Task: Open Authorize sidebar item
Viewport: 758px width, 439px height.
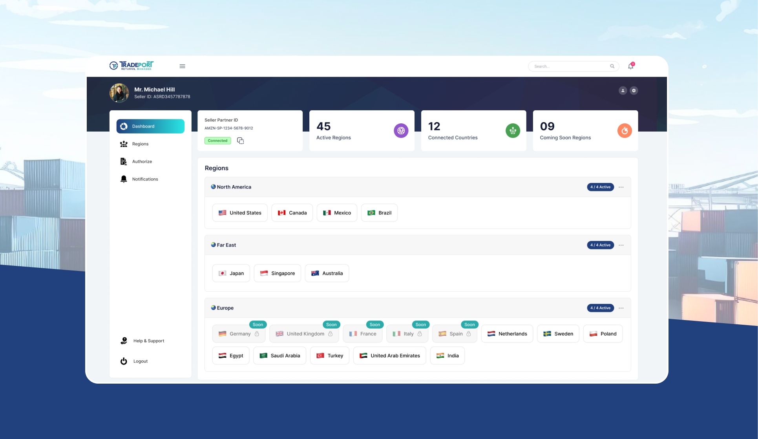Action: click(x=142, y=162)
